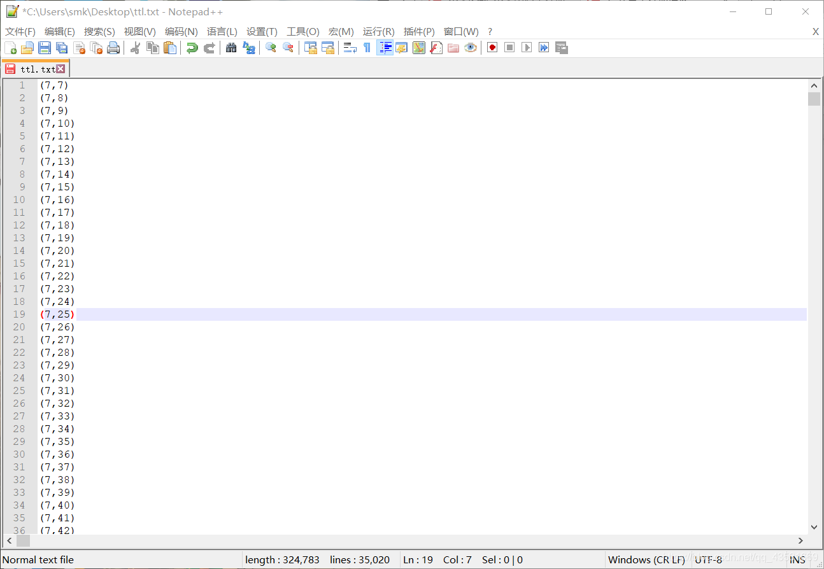Image resolution: width=824 pixels, height=569 pixels.
Task: Open the 工具(O) menu
Action: [303, 32]
